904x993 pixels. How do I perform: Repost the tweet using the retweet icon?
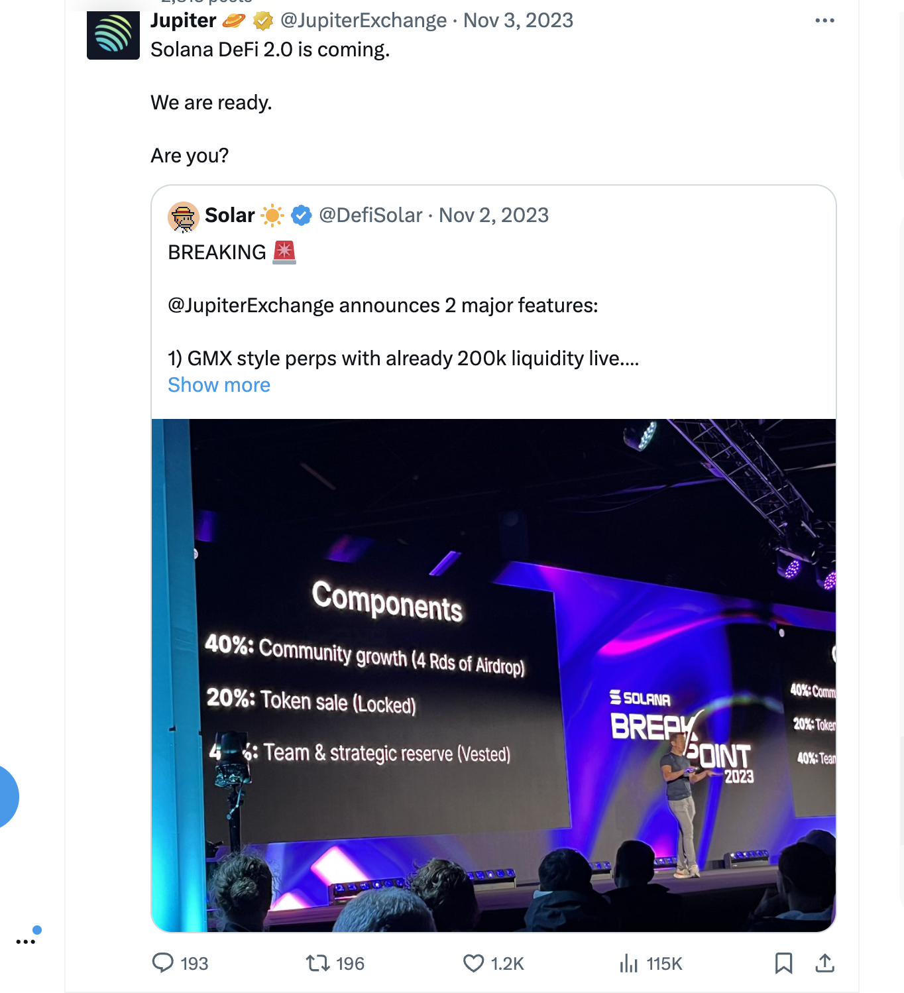click(318, 963)
